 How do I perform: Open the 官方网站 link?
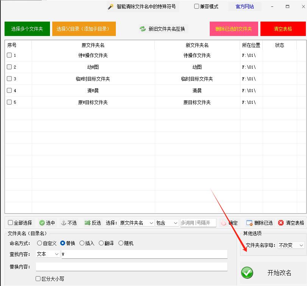tap(245, 7)
